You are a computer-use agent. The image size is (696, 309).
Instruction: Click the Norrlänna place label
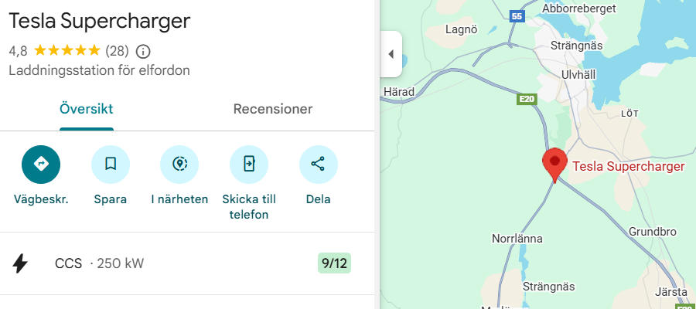(x=517, y=239)
